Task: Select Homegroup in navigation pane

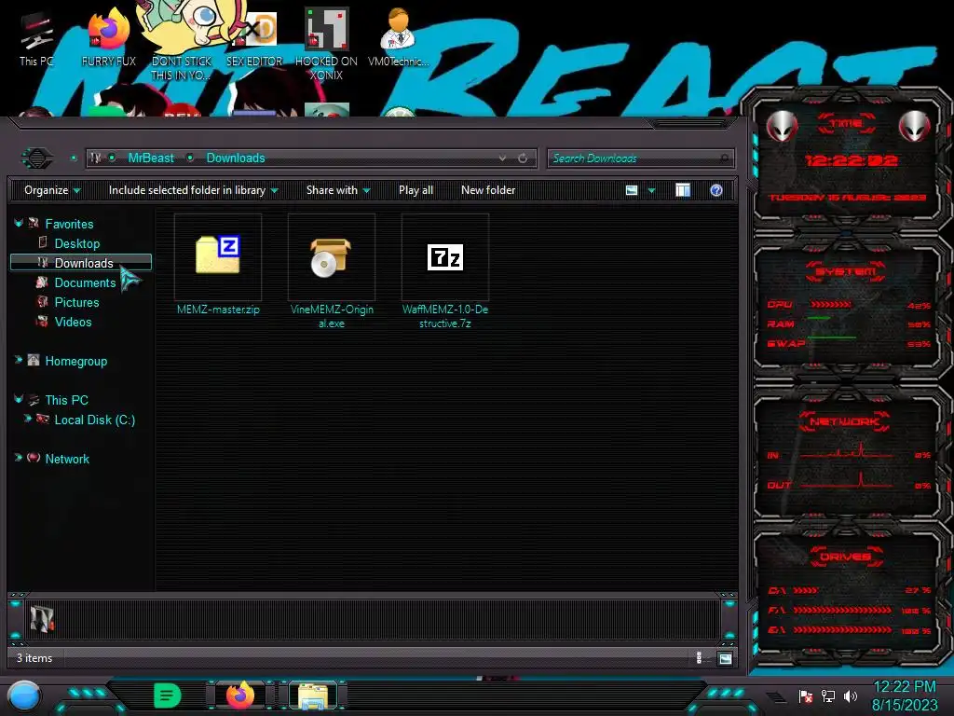Action: pyautogui.click(x=76, y=361)
